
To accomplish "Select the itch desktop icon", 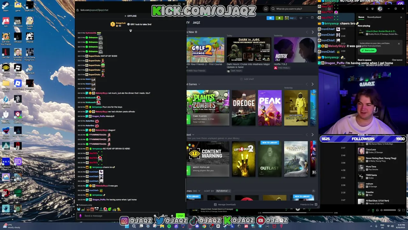I will point(6,22).
